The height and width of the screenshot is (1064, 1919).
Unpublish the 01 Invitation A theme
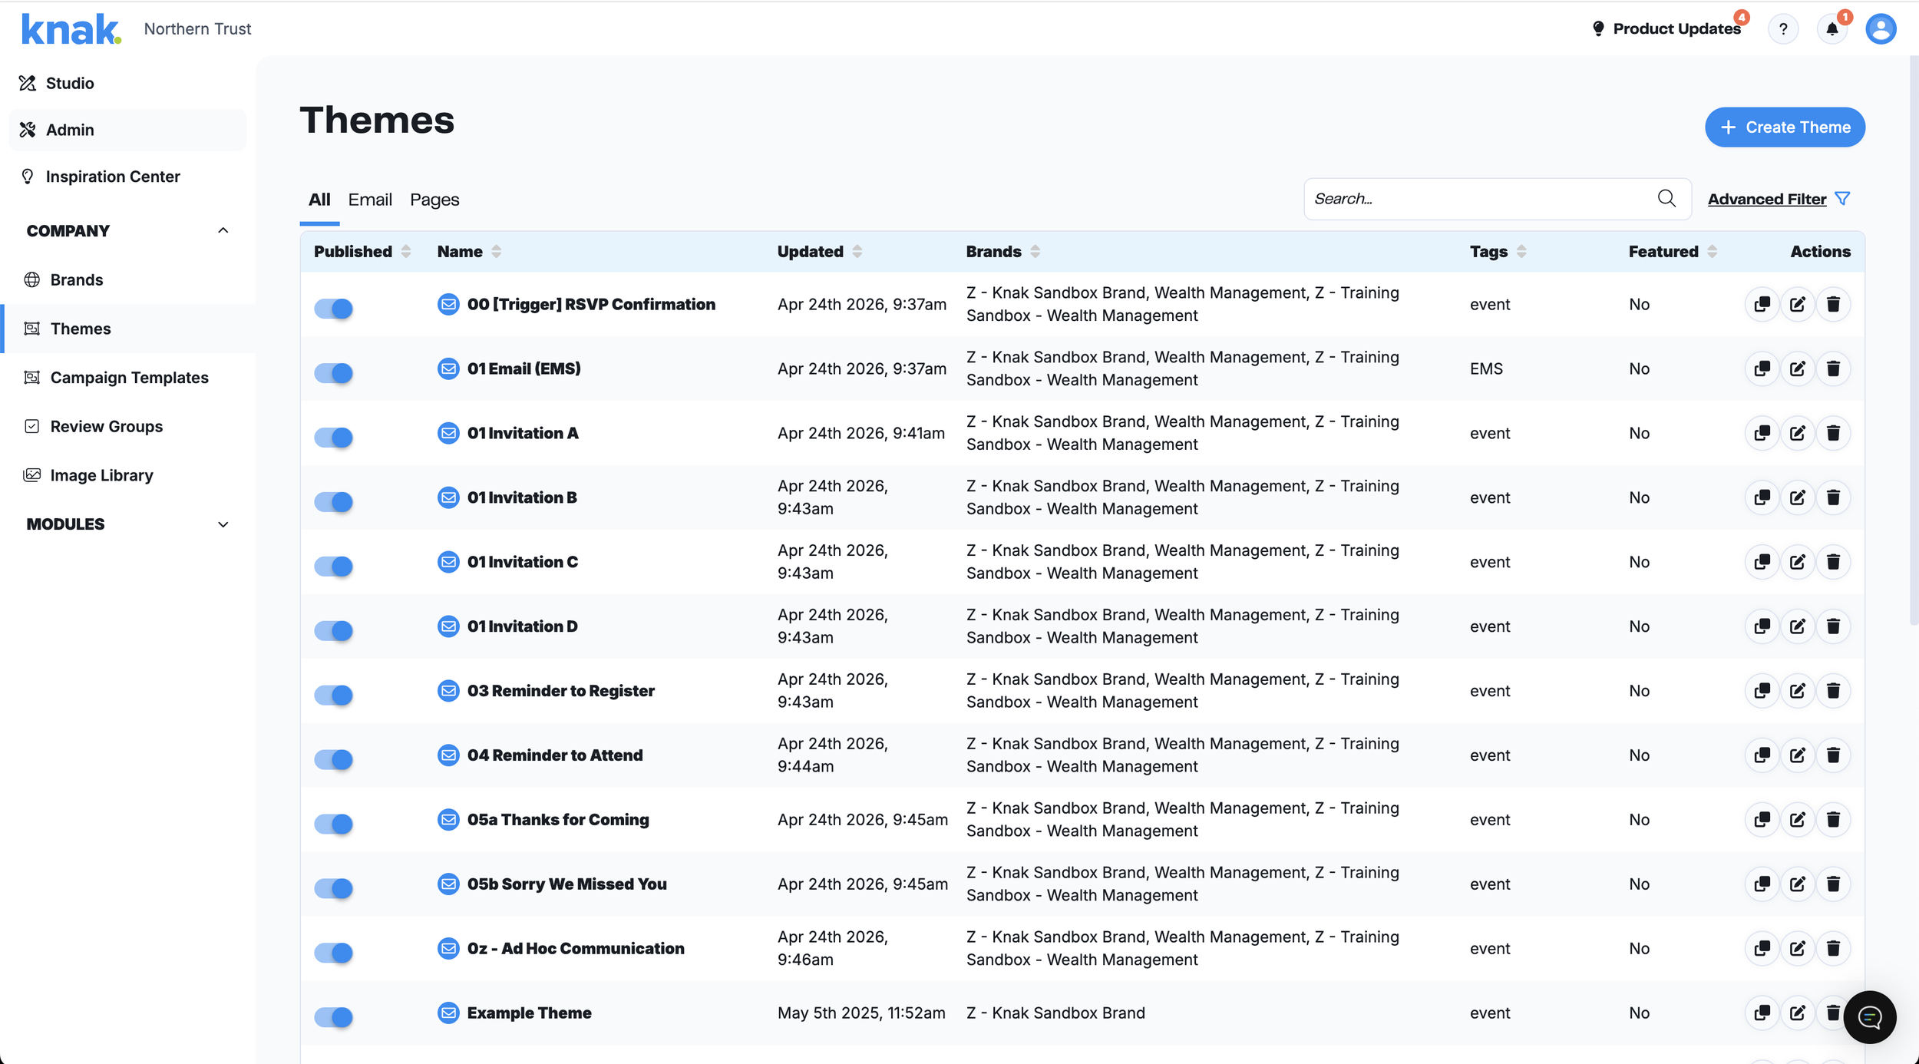[x=333, y=438]
